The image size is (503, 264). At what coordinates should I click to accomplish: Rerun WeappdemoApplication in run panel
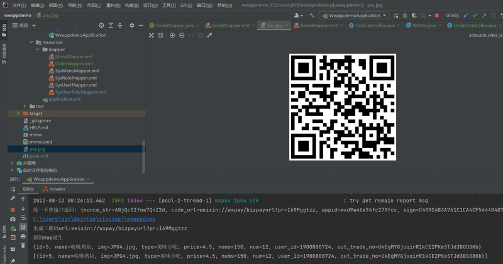(13, 189)
